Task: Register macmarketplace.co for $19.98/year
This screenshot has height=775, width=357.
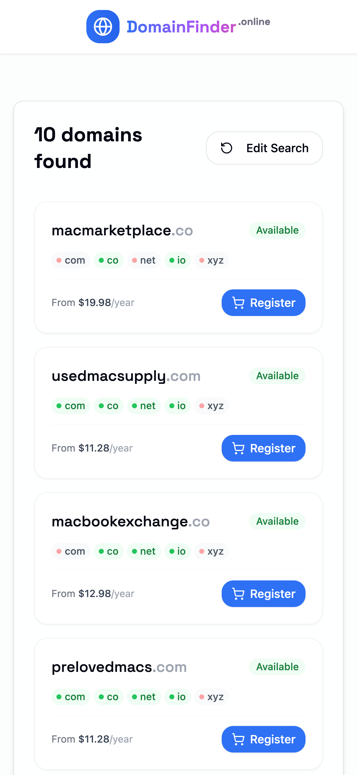Action: point(263,303)
